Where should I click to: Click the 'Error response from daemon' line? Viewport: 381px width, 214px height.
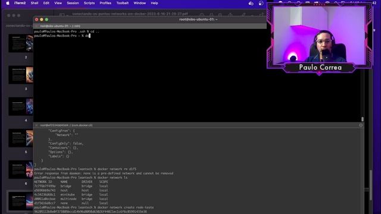click(104, 174)
